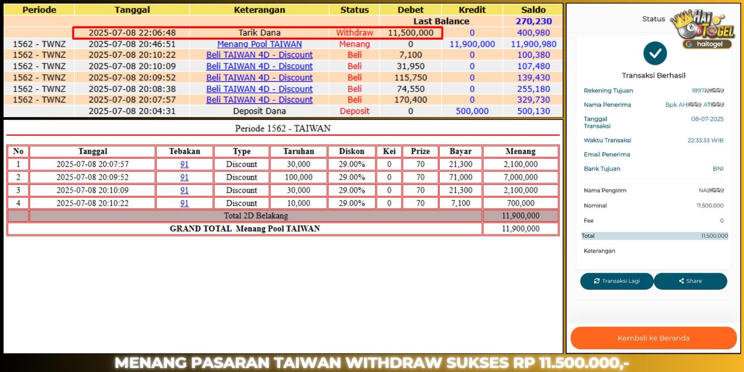Click the Total row in receipt
The height and width of the screenshot is (372, 744).
click(655, 236)
